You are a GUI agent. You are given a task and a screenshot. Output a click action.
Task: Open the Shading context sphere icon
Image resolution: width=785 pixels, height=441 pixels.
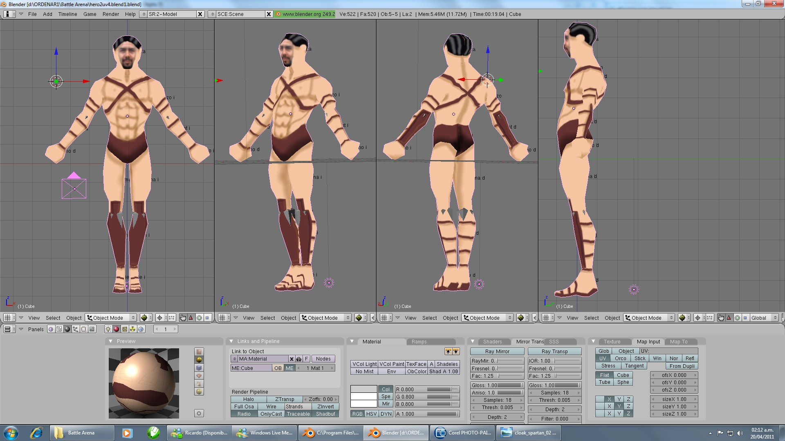[67, 329]
